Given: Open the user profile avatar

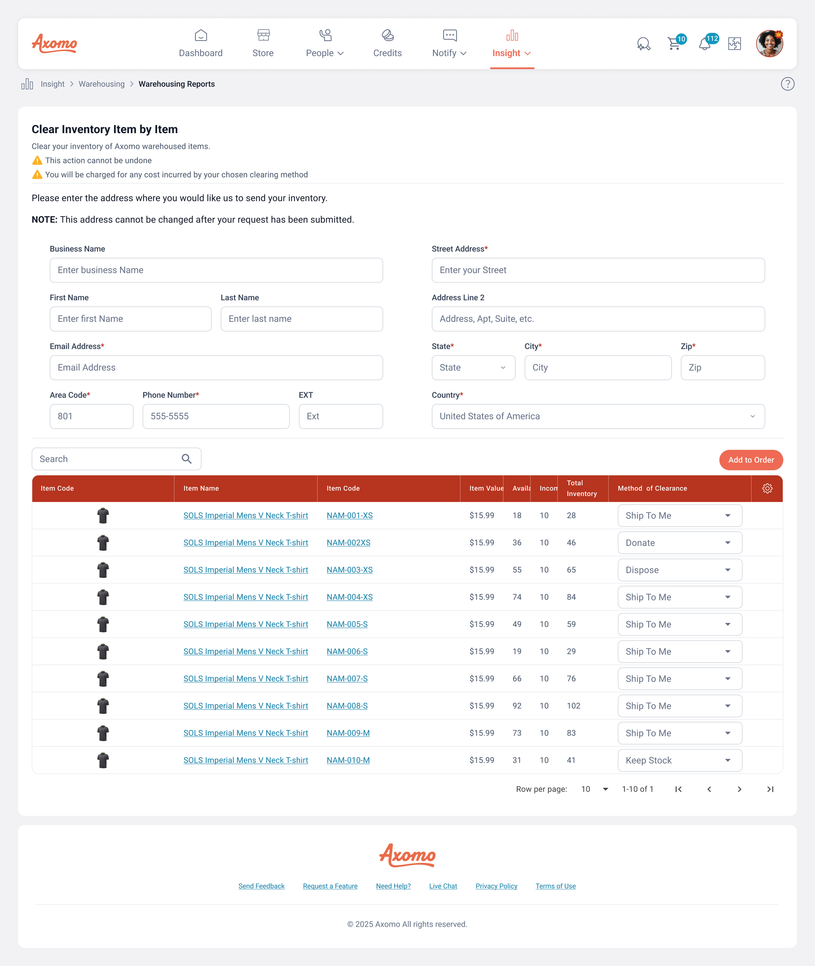Looking at the screenshot, I should pos(769,44).
